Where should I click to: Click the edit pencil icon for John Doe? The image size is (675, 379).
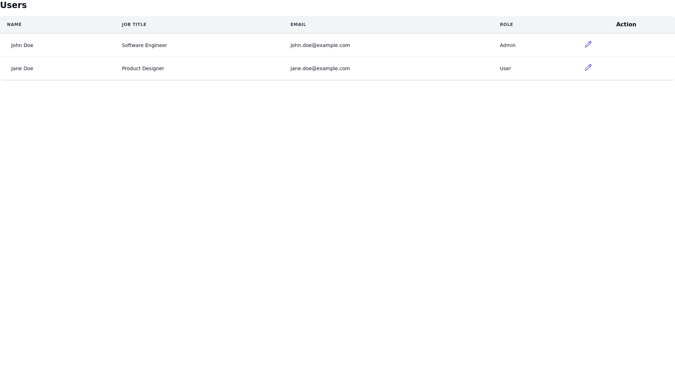pyautogui.click(x=588, y=44)
